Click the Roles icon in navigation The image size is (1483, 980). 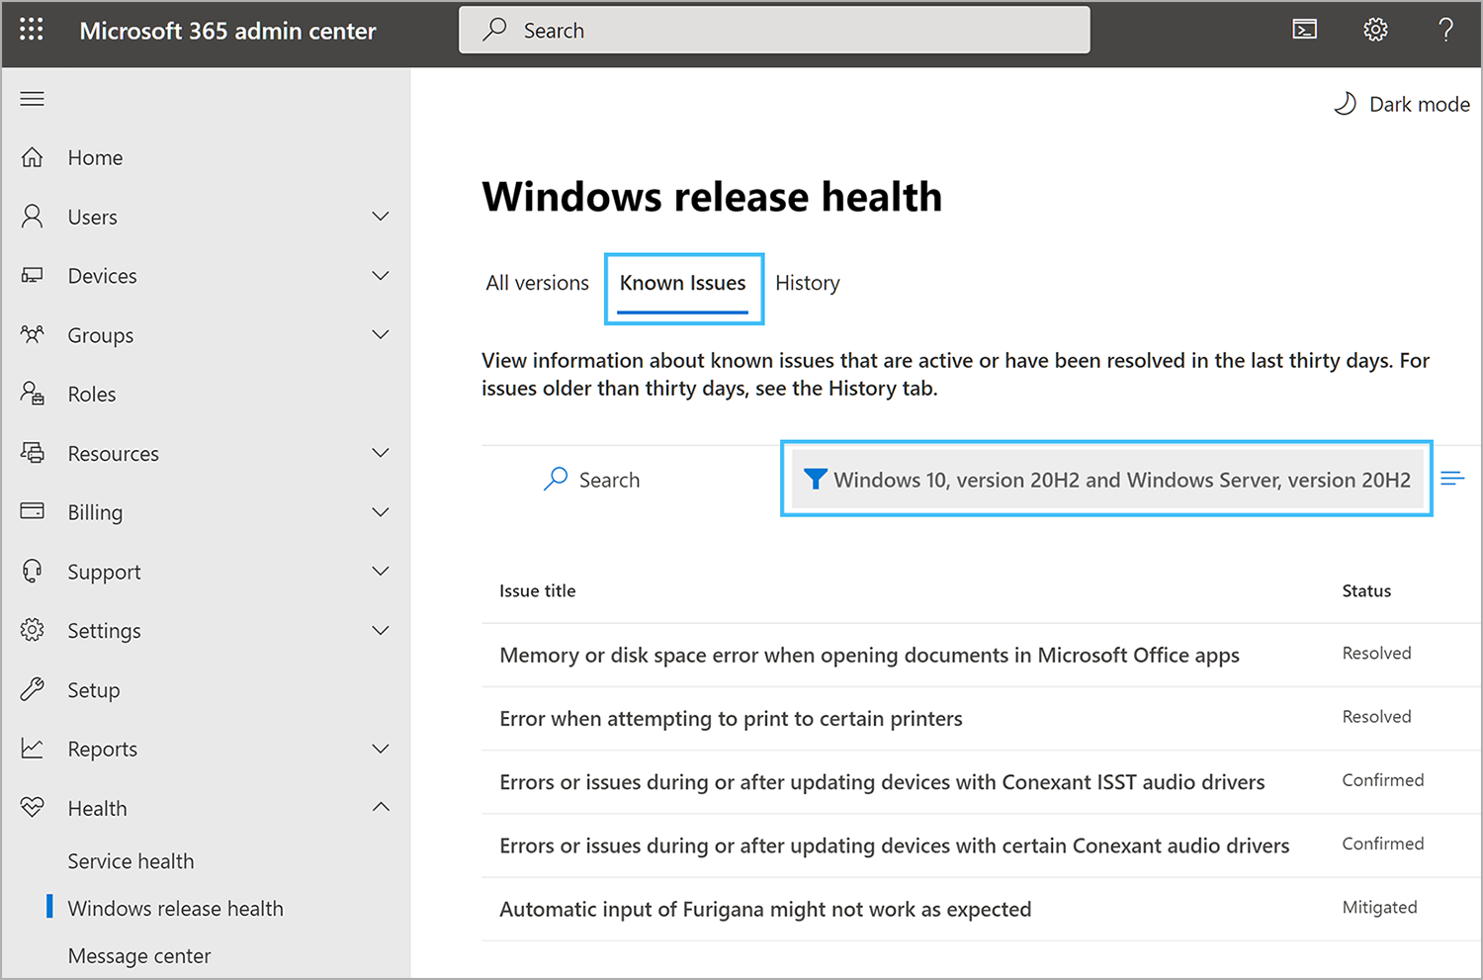coord(32,393)
